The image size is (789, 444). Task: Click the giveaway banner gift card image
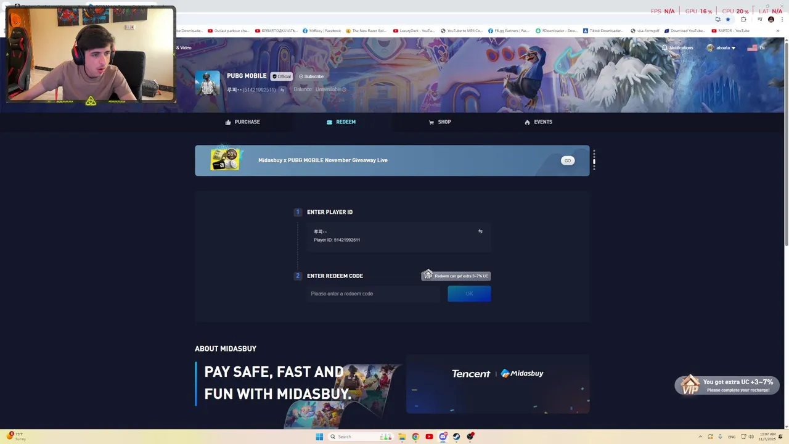tap(225, 160)
